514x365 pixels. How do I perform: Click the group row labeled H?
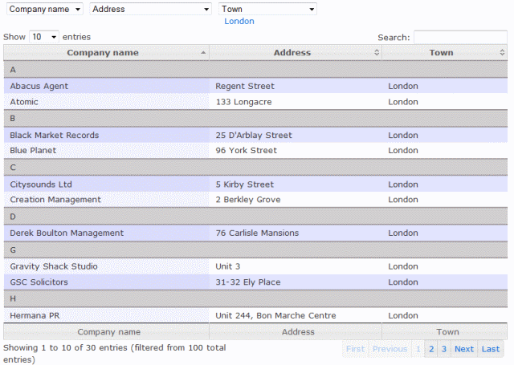(x=255, y=299)
